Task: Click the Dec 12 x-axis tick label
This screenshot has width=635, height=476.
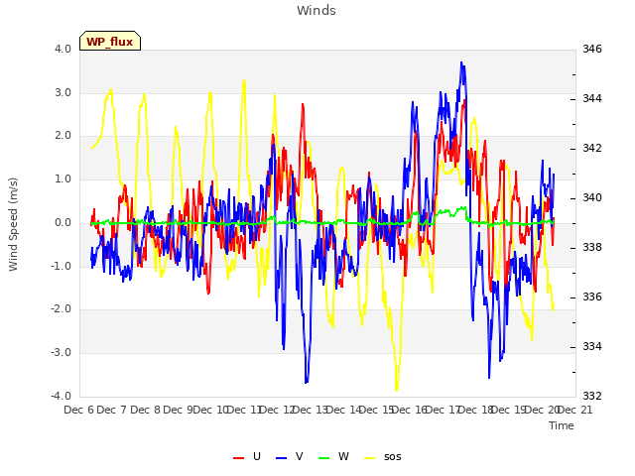Action: coord(278,410)
